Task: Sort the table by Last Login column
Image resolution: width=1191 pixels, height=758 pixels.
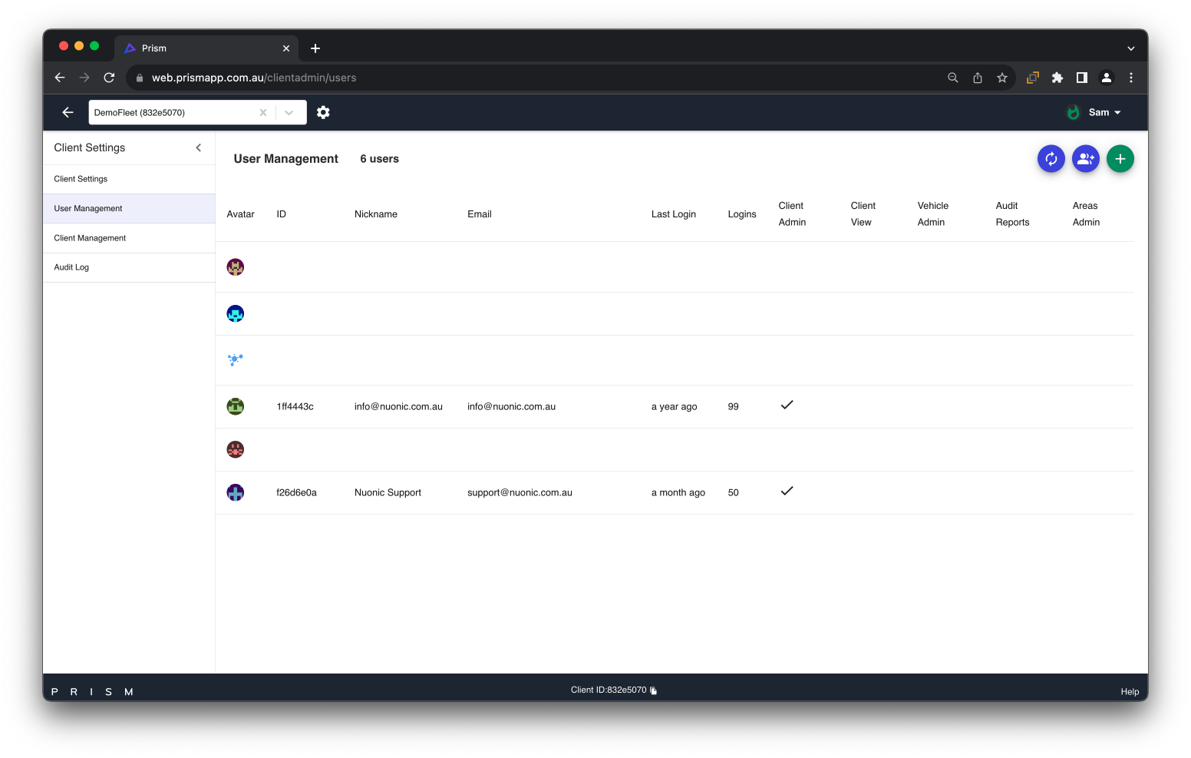Action: 673,214
